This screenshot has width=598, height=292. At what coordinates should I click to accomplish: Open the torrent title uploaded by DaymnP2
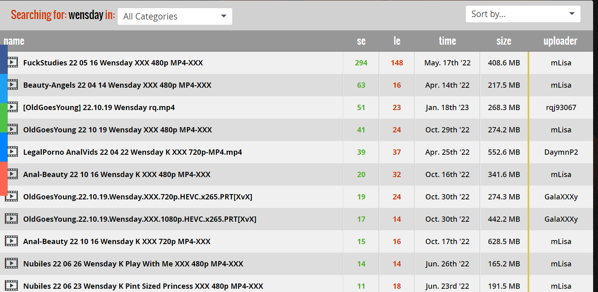click(133, 152)
